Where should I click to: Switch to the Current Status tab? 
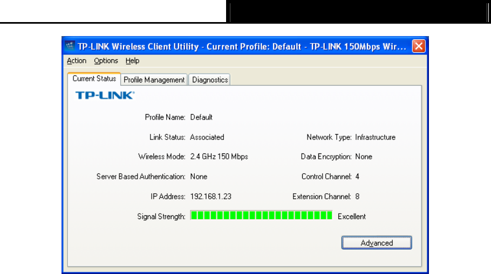click(94, 79)
